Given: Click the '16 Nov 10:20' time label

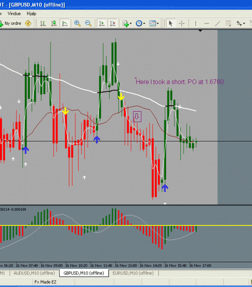Looking at the screenshot, I should point(76,265).
